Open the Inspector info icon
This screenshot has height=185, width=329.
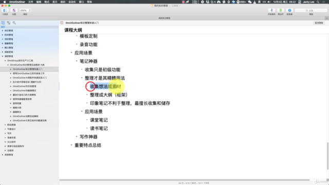[289, 10]
